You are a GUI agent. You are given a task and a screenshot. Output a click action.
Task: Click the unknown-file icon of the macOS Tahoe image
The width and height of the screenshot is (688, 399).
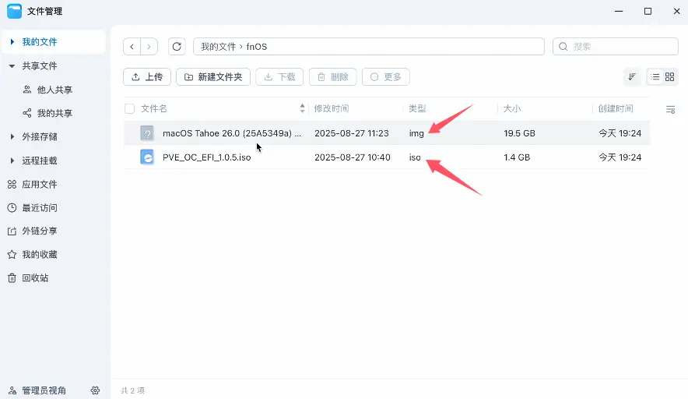(147, 133)
